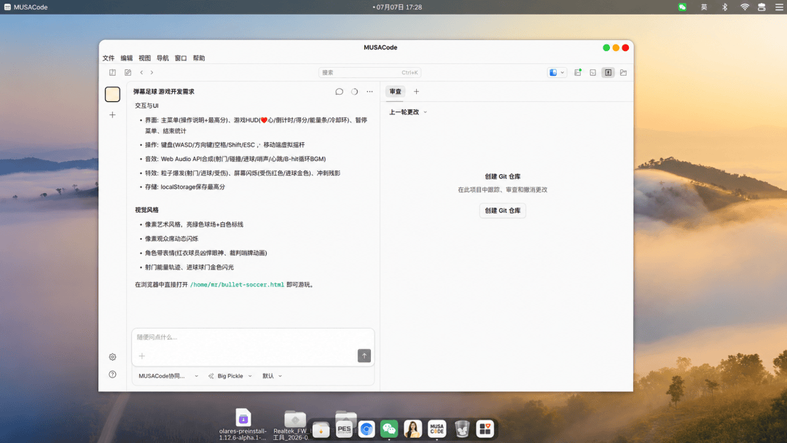Toggle the left sidebar panel icon
The height and width of the screenshot is (443, 787).
[x=112, y=72]
